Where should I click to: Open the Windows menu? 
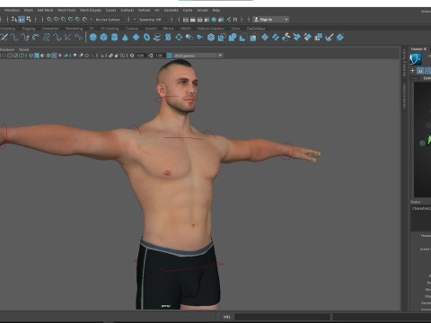pos(12,10)
